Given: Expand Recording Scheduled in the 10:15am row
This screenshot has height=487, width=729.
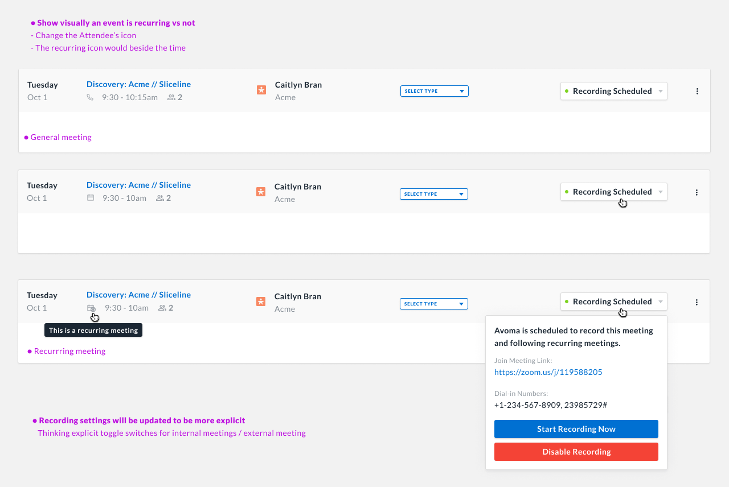Looking at the screenshot, I should [x=614, y=91].
